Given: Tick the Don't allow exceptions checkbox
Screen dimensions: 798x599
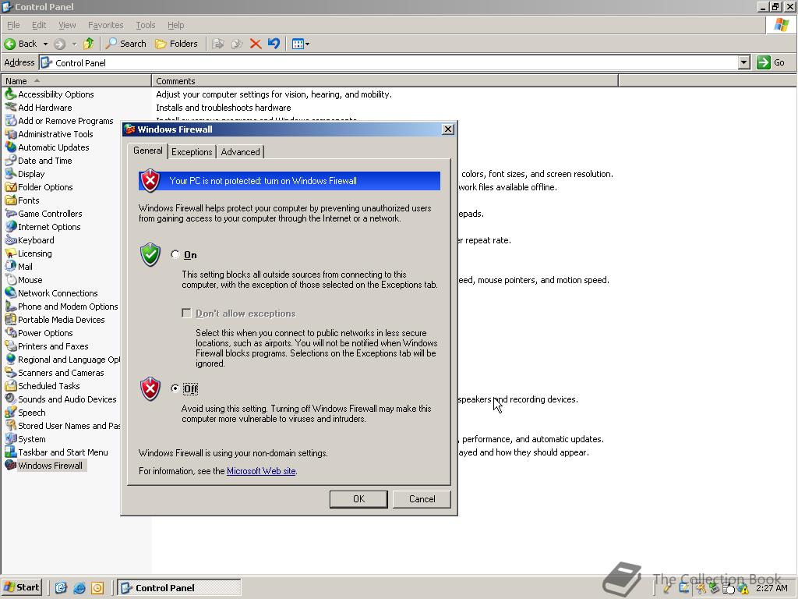Looking at the screenshot, I should click(186, 313).
